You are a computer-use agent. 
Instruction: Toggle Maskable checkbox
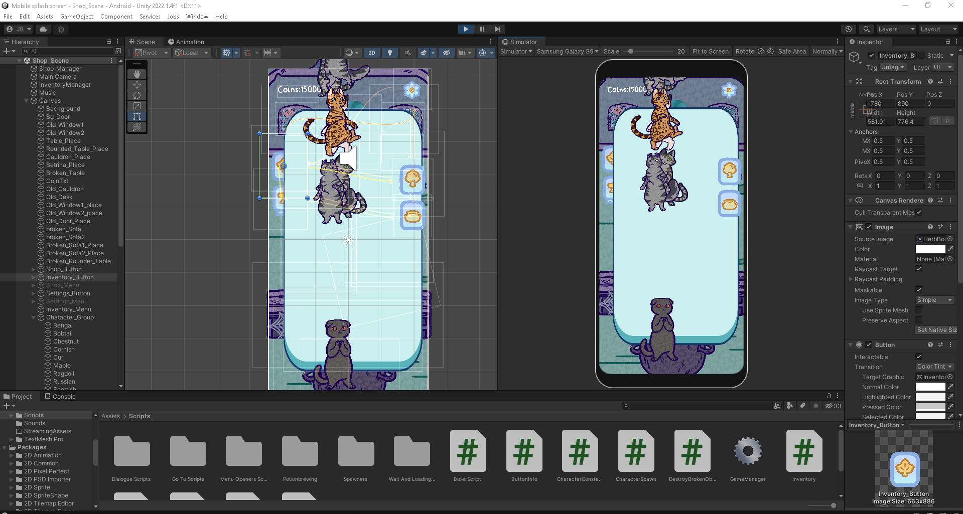pos(919,290)
